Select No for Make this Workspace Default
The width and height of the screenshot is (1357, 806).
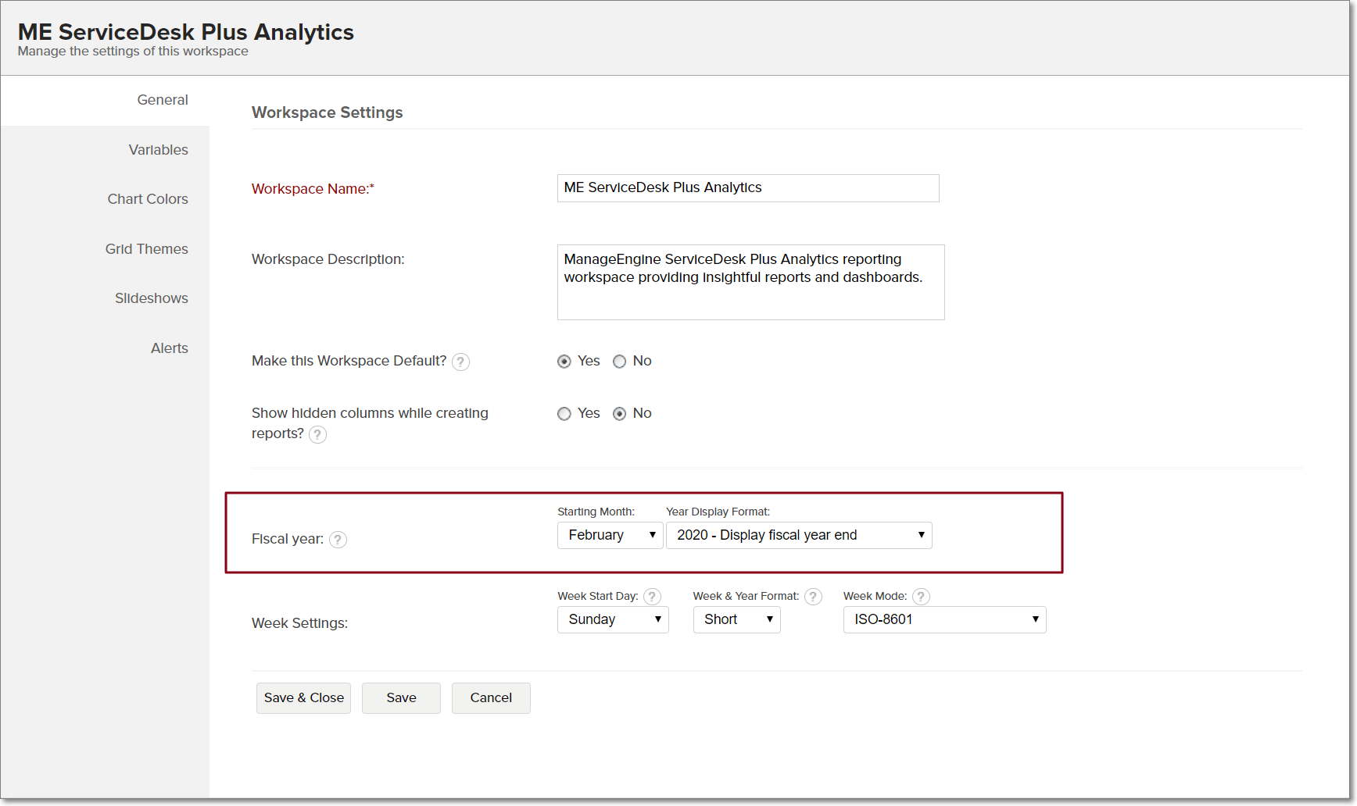point(620,362)
